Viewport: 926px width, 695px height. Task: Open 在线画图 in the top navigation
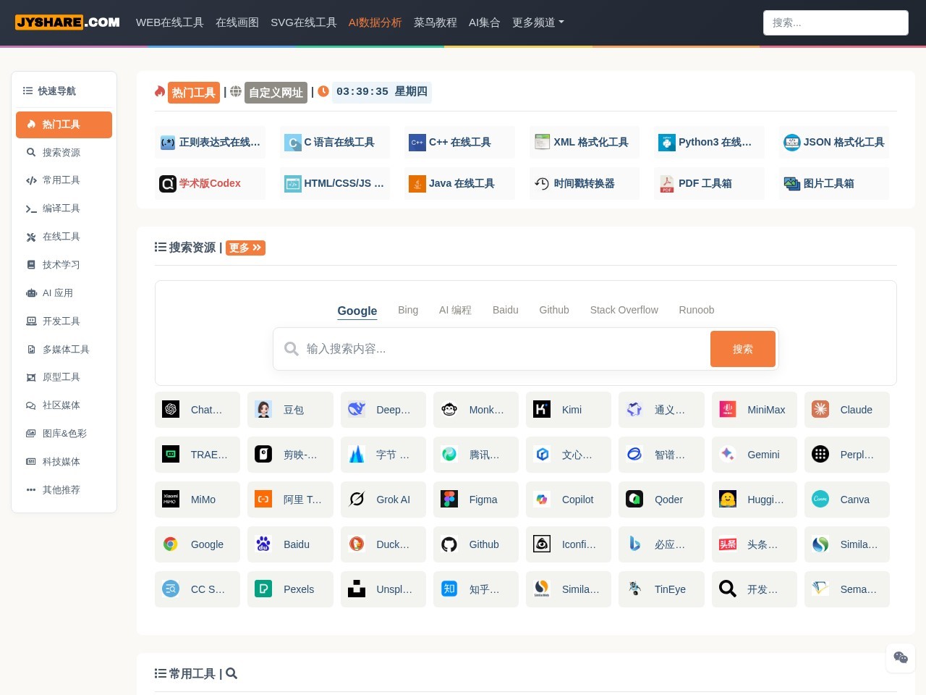pos(237,22)
